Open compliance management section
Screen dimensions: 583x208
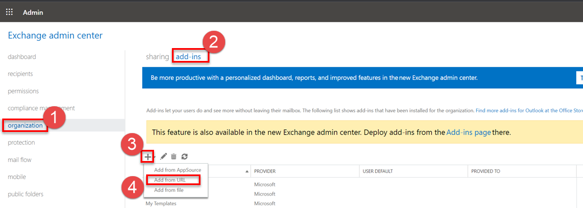(41, 108)
